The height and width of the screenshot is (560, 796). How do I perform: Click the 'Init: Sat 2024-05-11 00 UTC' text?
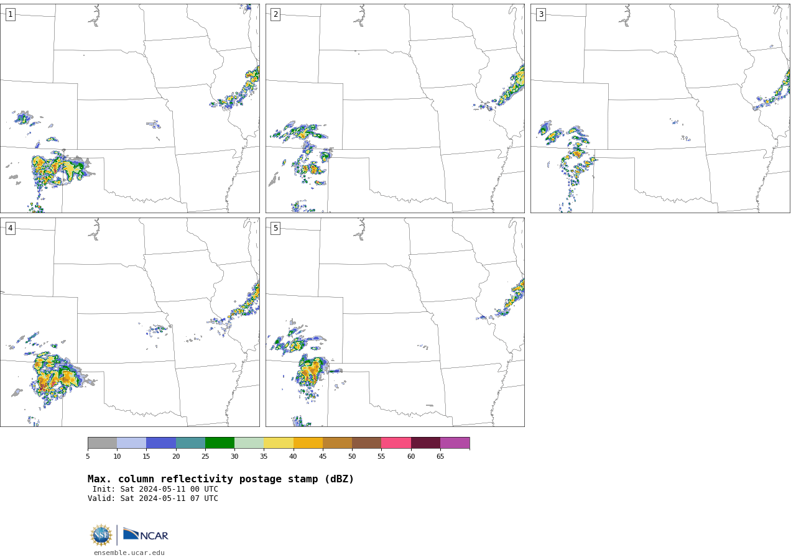coord(155,489)
